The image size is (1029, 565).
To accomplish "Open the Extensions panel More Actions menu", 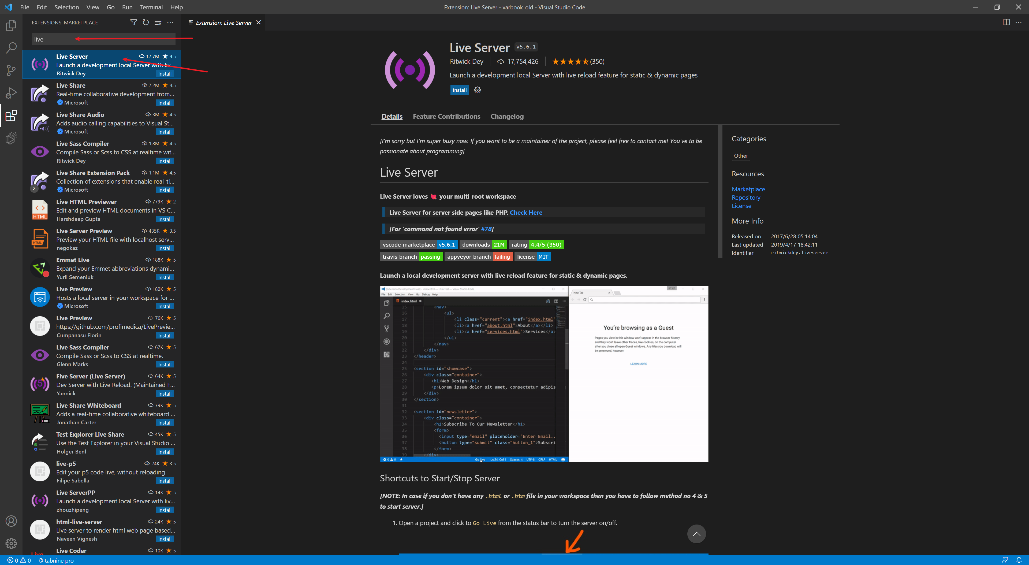I will 170,22.
